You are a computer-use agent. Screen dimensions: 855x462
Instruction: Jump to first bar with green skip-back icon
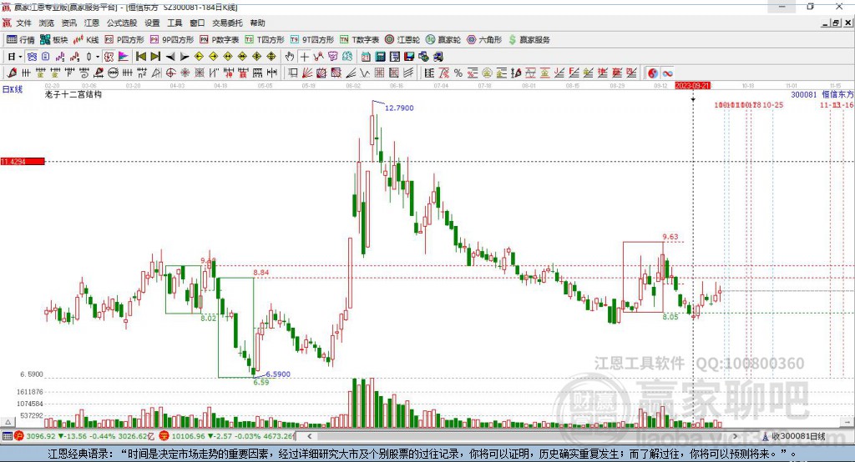click(x=141, y=57)
